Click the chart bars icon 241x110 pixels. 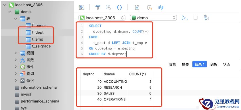click(161, 7)
